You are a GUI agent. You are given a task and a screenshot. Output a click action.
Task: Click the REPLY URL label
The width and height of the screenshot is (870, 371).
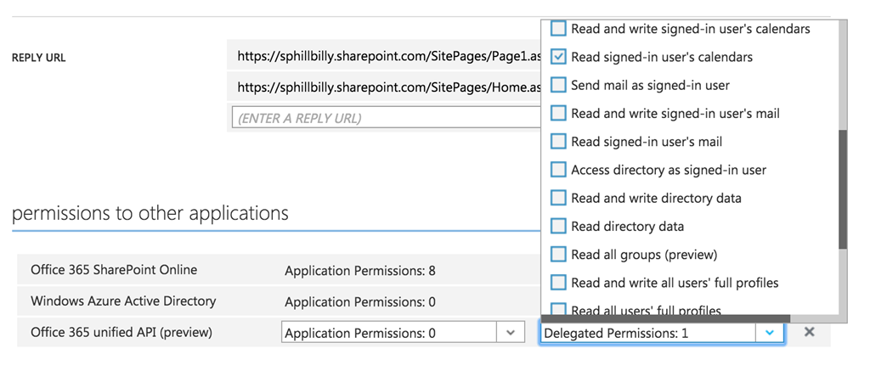[39, 58]
